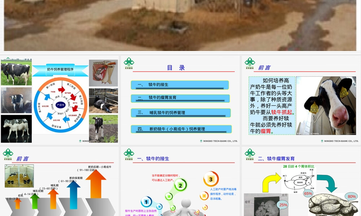
Task: Click the 如何培养高产奶牛 text box
Action: 272,105
